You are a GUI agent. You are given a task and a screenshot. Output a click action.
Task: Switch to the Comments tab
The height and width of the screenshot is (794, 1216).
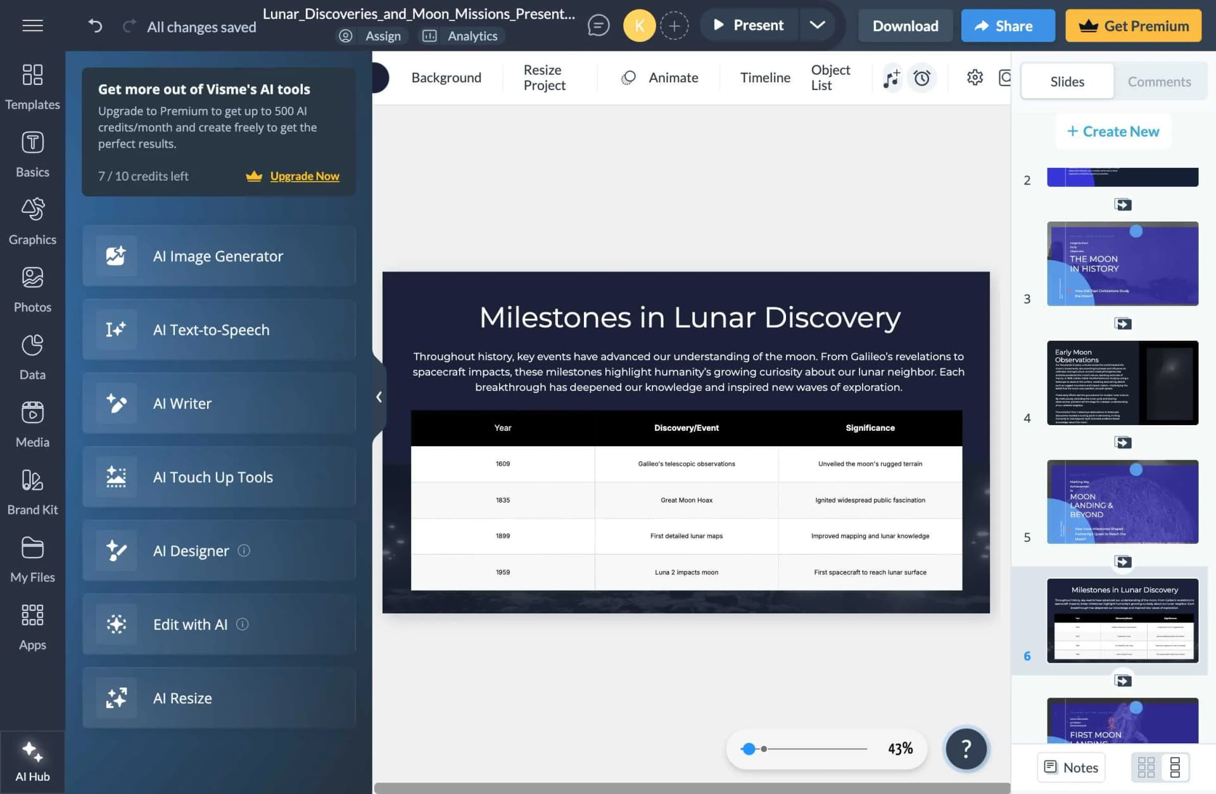[1159, 81]
